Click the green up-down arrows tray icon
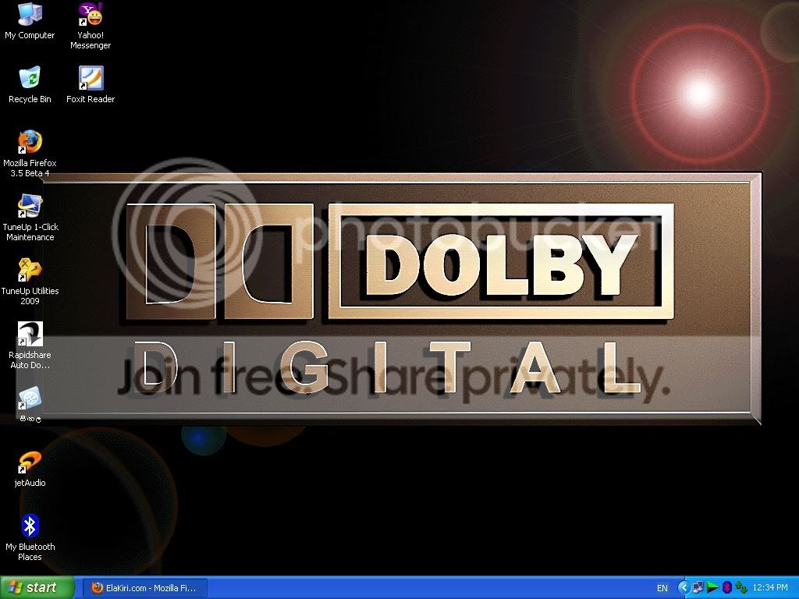 (x=740, y=587)
